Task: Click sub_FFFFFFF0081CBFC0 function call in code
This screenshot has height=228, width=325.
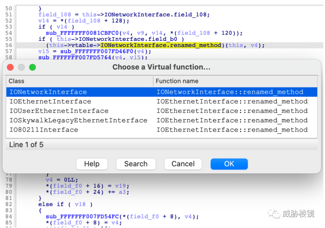Action: 82,33
